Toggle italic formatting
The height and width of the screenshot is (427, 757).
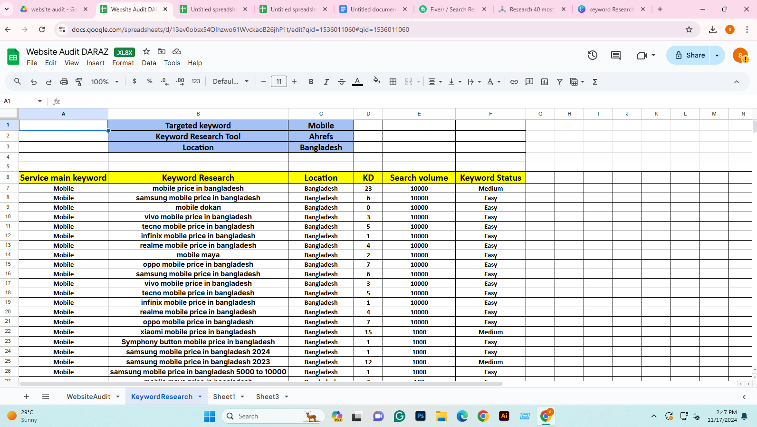tap(326, 82)
